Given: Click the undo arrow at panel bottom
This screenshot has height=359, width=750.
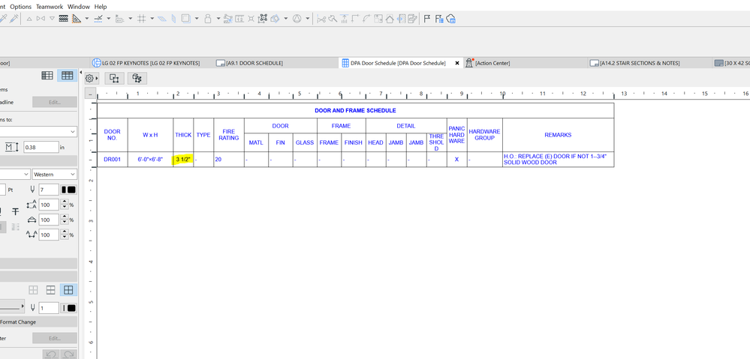Looking at the screenshot, I should coord(51,355).
